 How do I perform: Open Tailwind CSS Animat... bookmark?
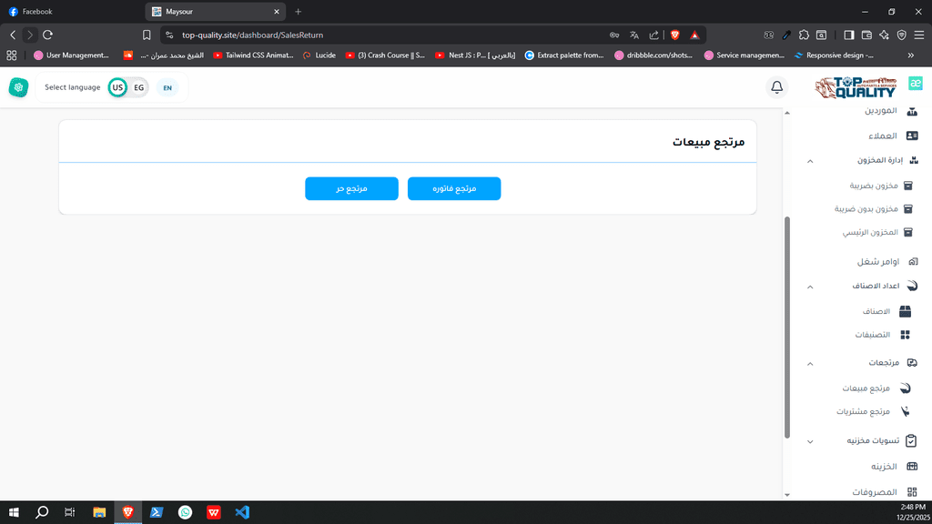(x=253, y=55)
